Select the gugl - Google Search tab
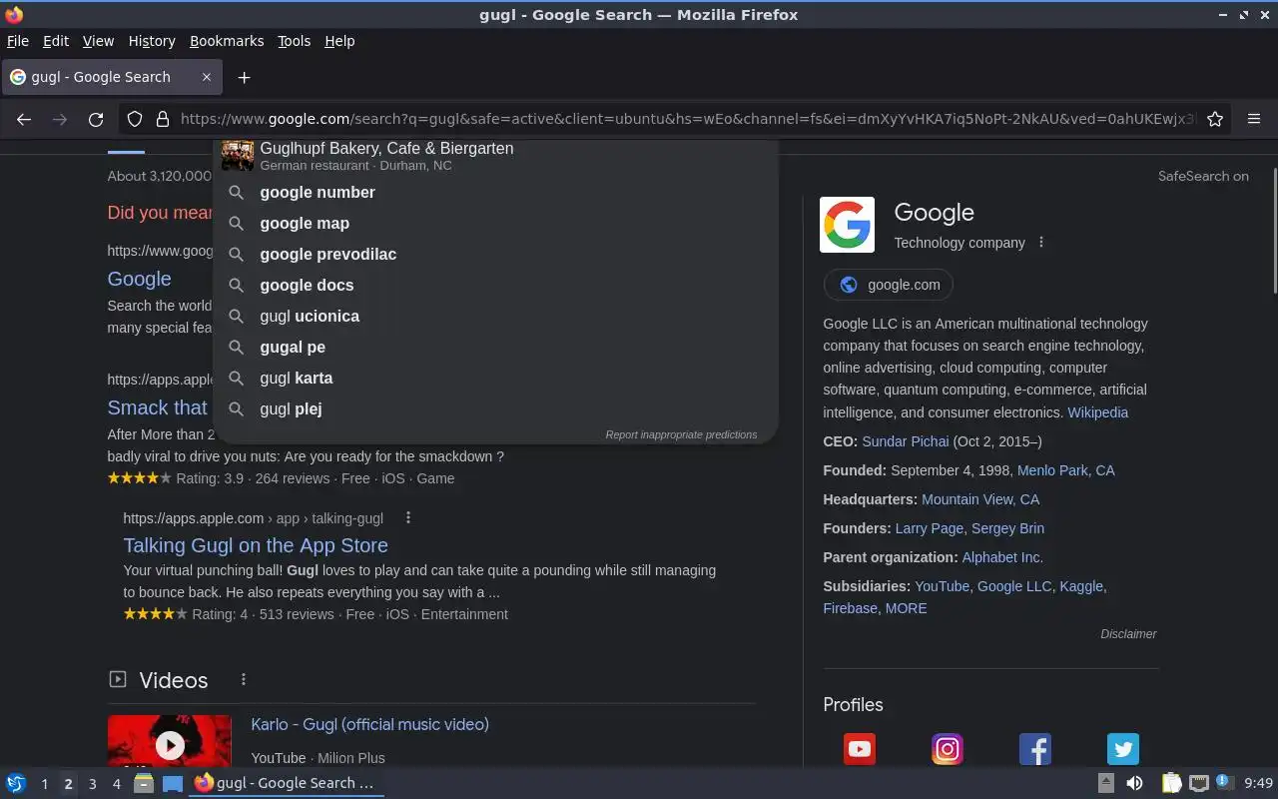Viewport: 1278px width, 799px height. [x=111, y=77]
